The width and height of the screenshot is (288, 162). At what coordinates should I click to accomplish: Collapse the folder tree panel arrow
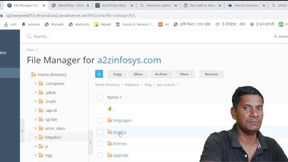pyautogui.click(x=90, y=142)
